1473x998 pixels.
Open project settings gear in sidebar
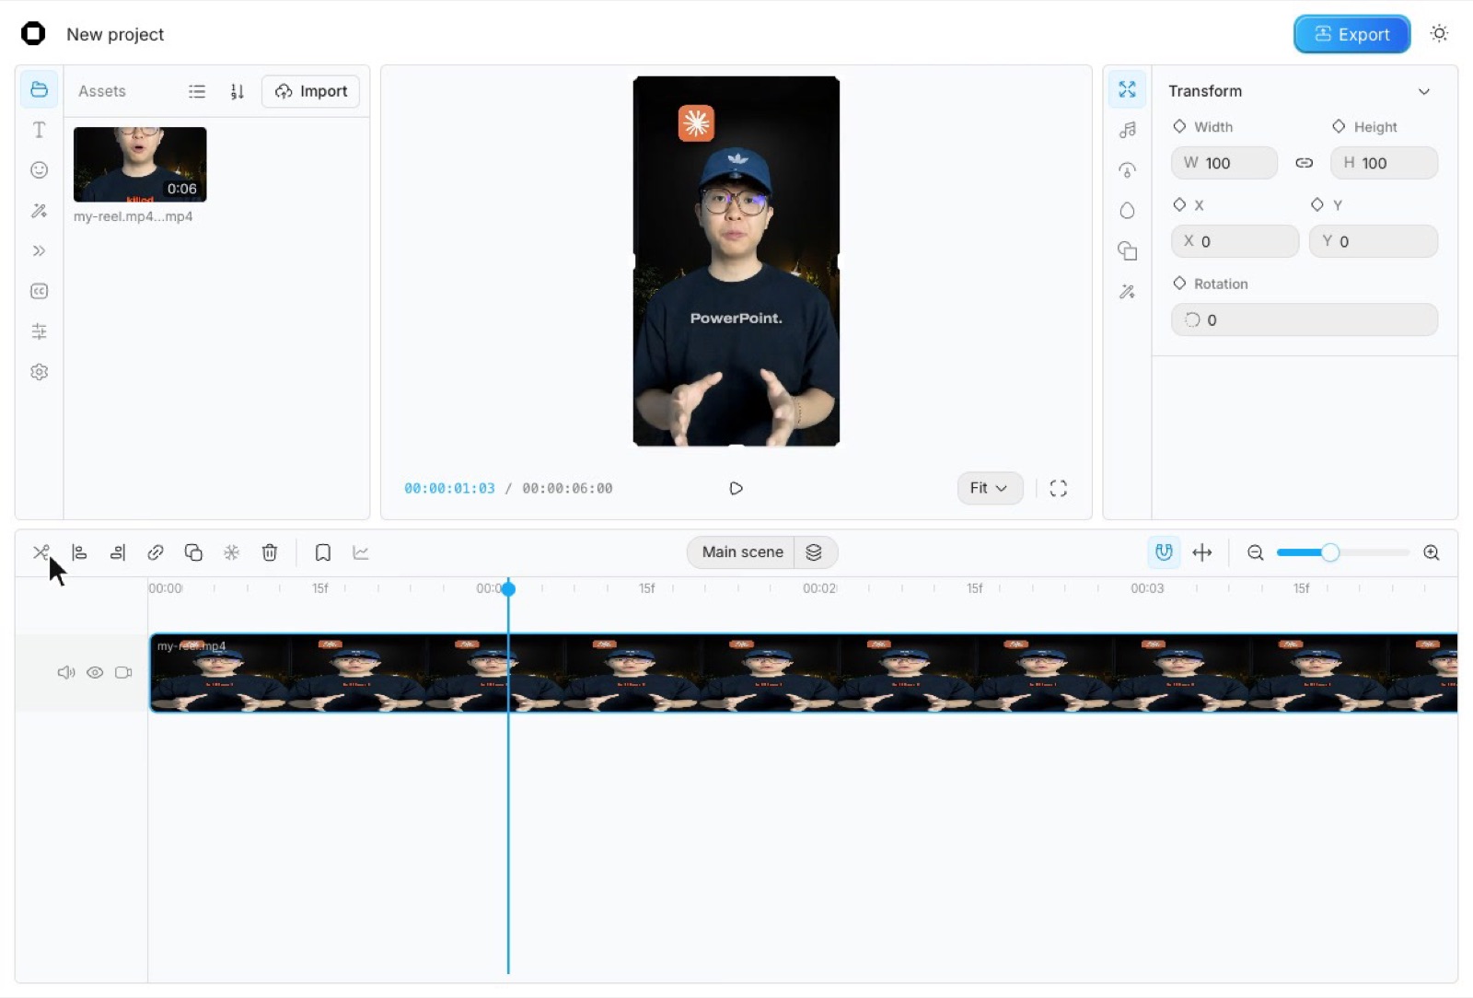pos(39,372)
